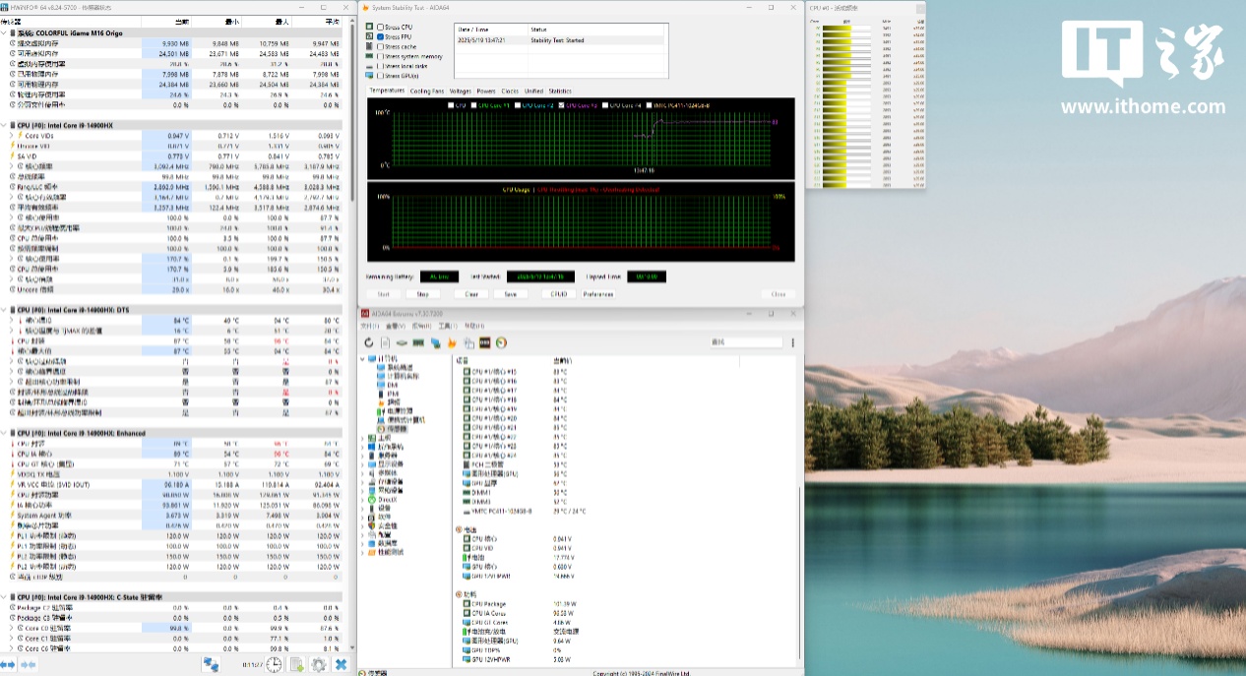Screen dimensions: 1246x676
Task: Expand the Core C0 residency row
Action: pyautogui.click(x=11, y=628)
